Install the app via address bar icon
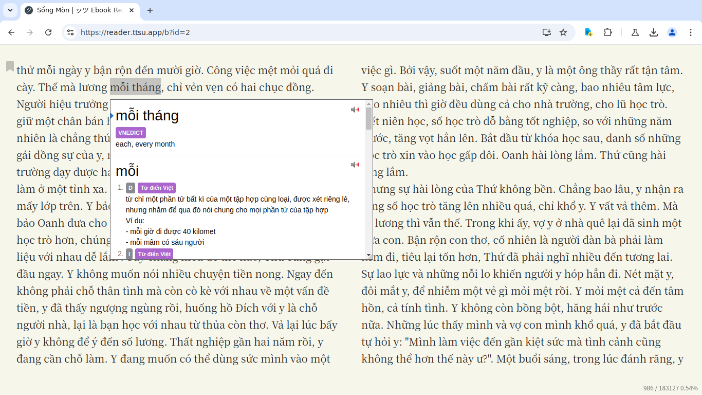702x395 pixels. (x=547, y=32)
